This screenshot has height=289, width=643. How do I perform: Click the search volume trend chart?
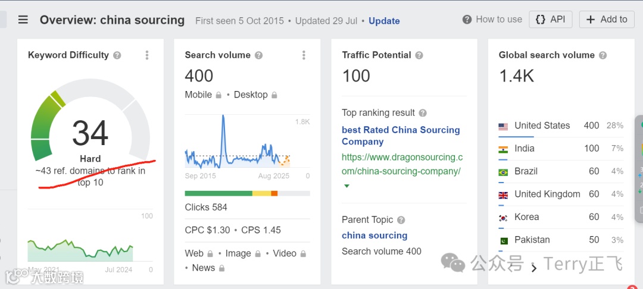pos(238,146)
